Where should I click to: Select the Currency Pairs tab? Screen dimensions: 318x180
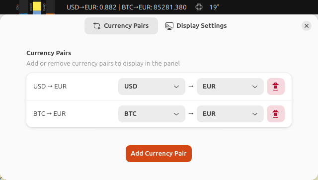[121, 26]
